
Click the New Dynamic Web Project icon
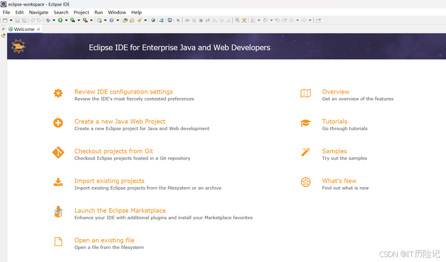(x=99, y=20)
